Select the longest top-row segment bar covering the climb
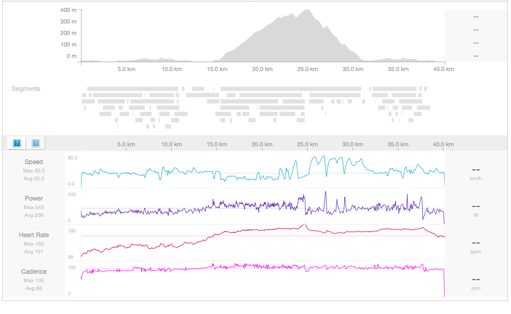Viewport: 511px width, 314px height. point(291,89)
